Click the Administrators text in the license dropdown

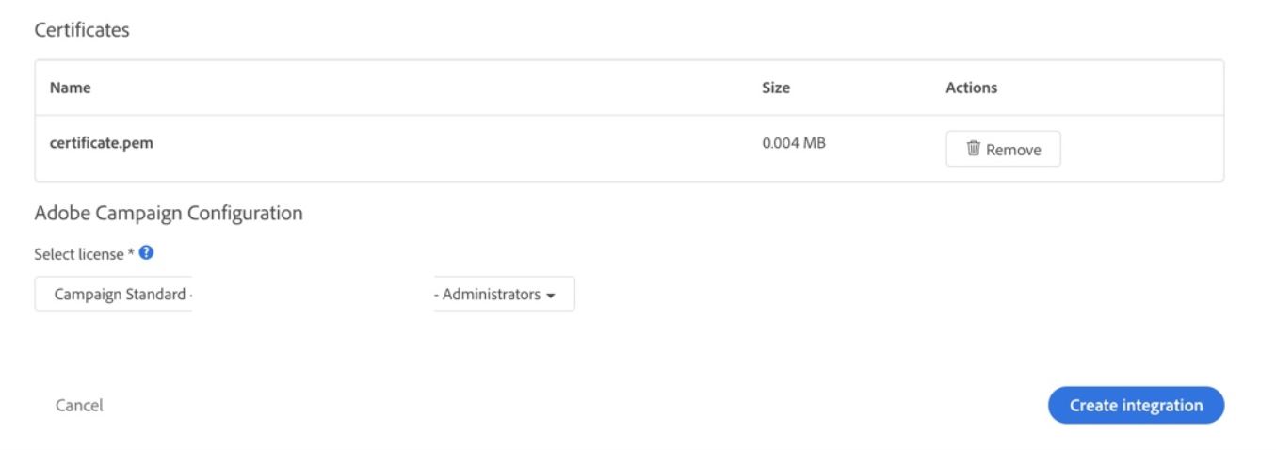click(491, 294)
